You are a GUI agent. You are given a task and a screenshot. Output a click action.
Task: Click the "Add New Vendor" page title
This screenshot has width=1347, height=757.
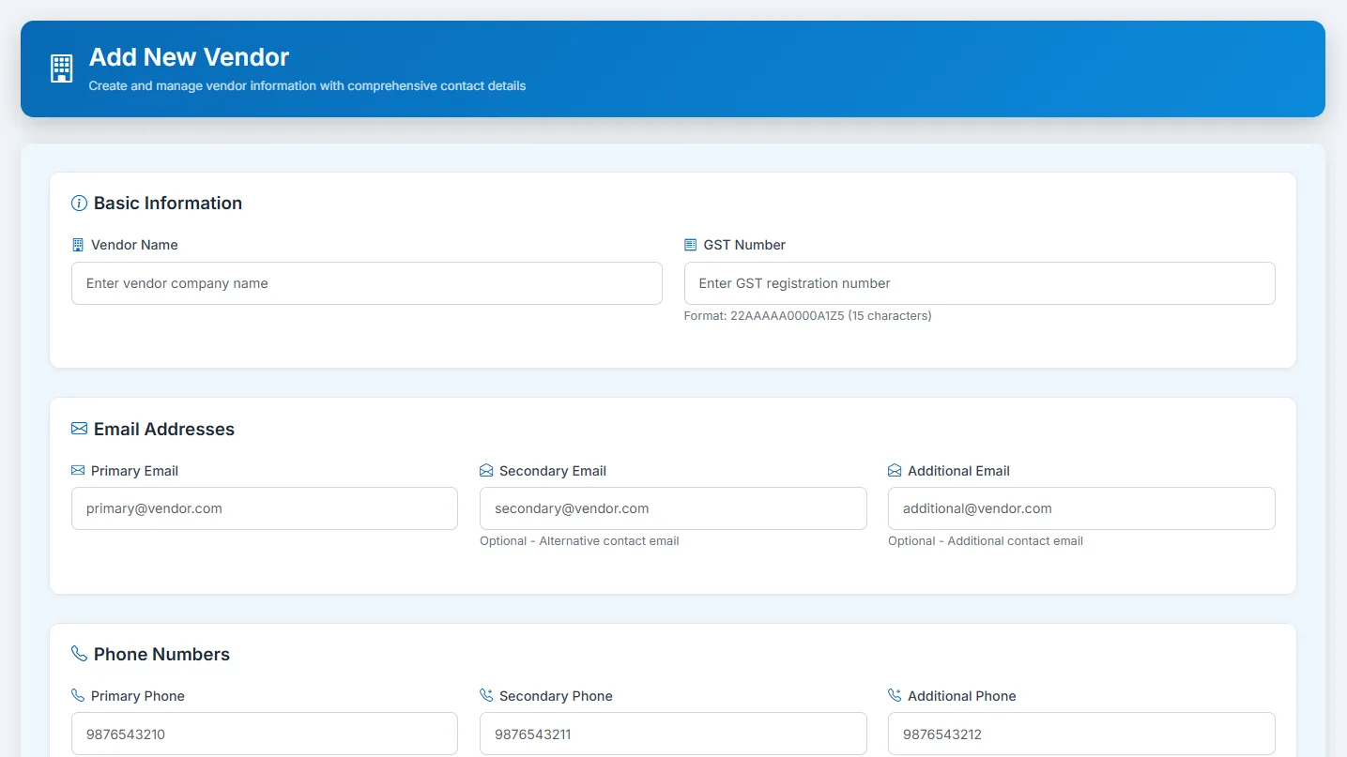point(189,57)
